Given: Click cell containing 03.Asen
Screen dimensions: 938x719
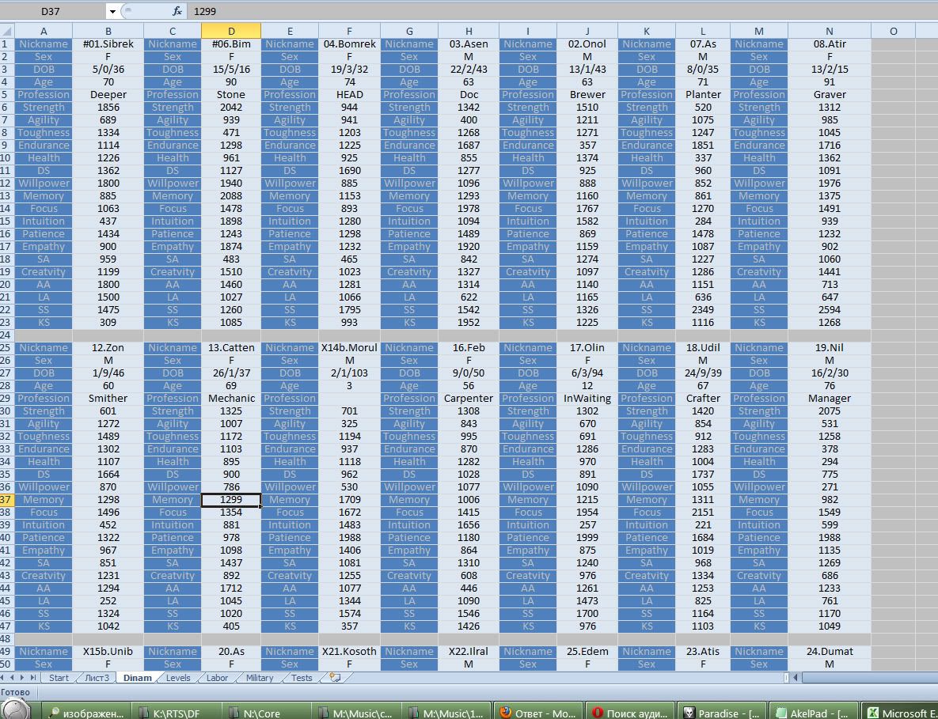Looking at the screenshot, I should [x=469, y=44].
